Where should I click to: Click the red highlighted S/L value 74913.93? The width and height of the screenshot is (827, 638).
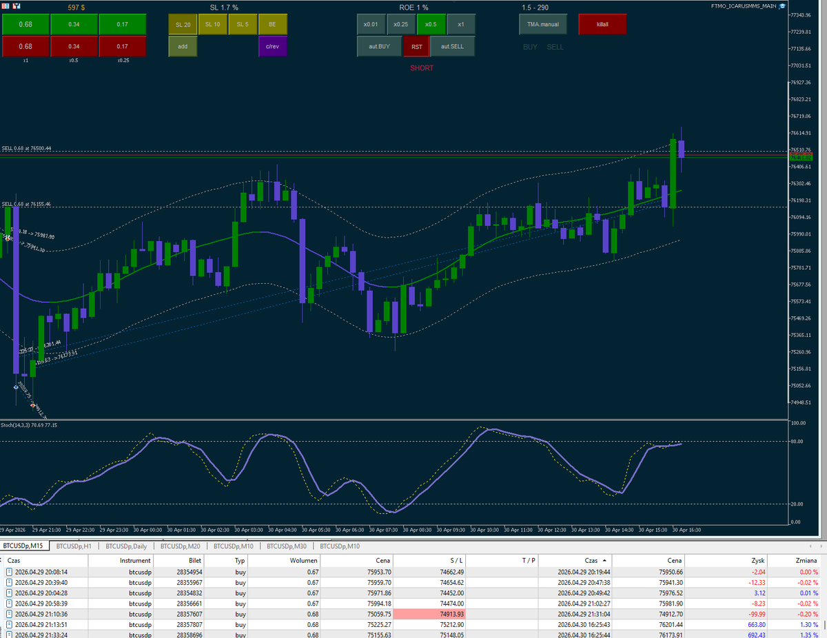451,614
